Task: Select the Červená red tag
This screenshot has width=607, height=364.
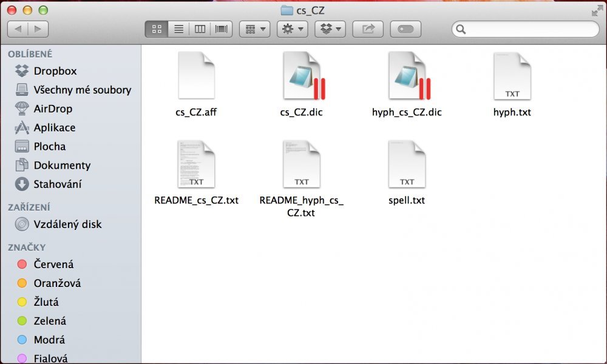Action: click(x=53, y=264)
